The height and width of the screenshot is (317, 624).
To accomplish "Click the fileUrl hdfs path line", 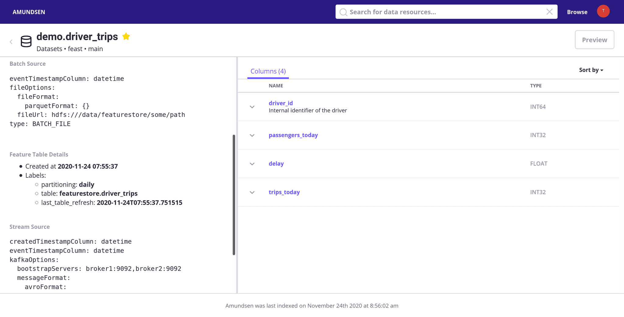I will (x=101, y=115).
